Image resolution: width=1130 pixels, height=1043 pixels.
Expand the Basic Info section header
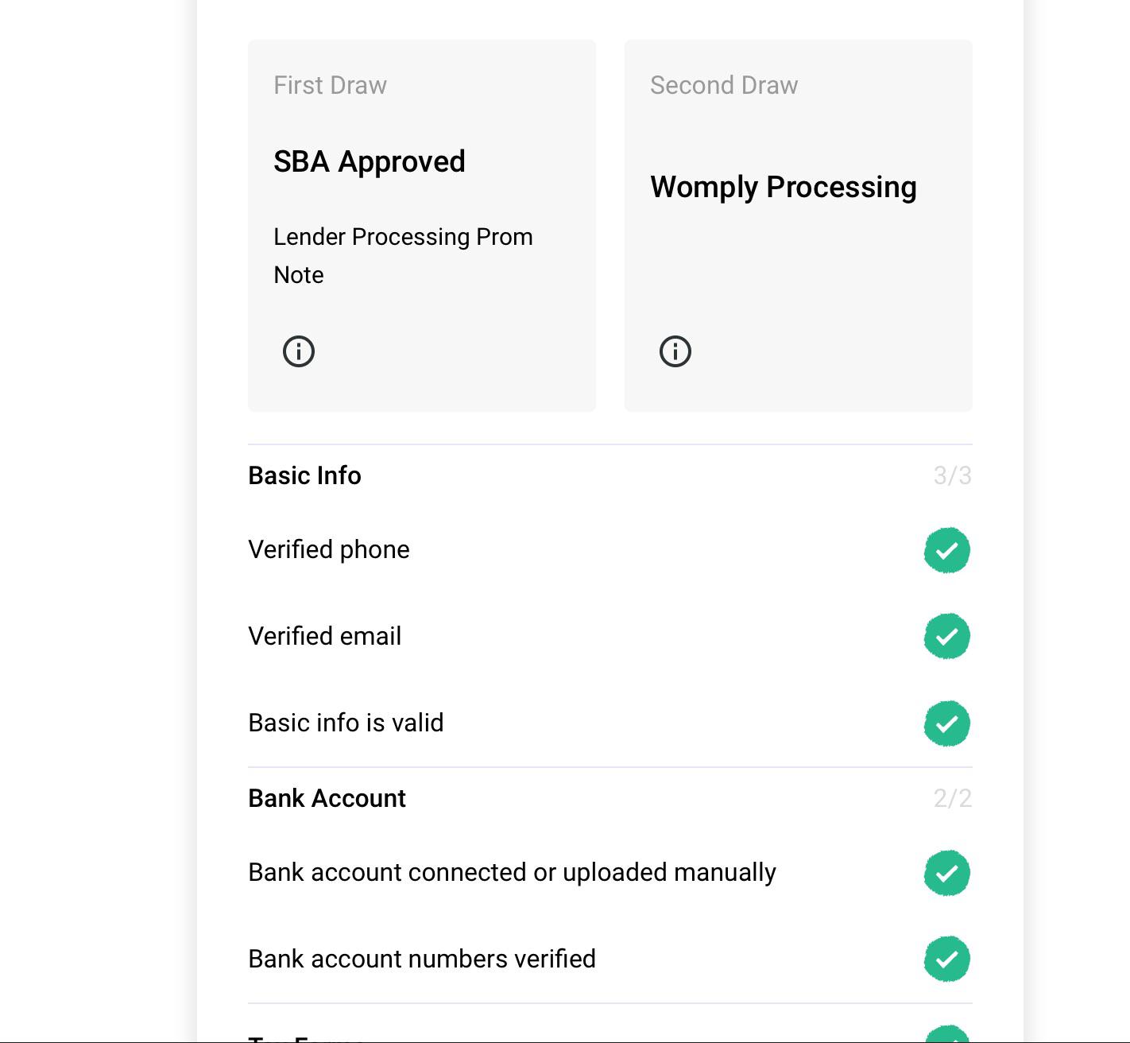[305, 475]
